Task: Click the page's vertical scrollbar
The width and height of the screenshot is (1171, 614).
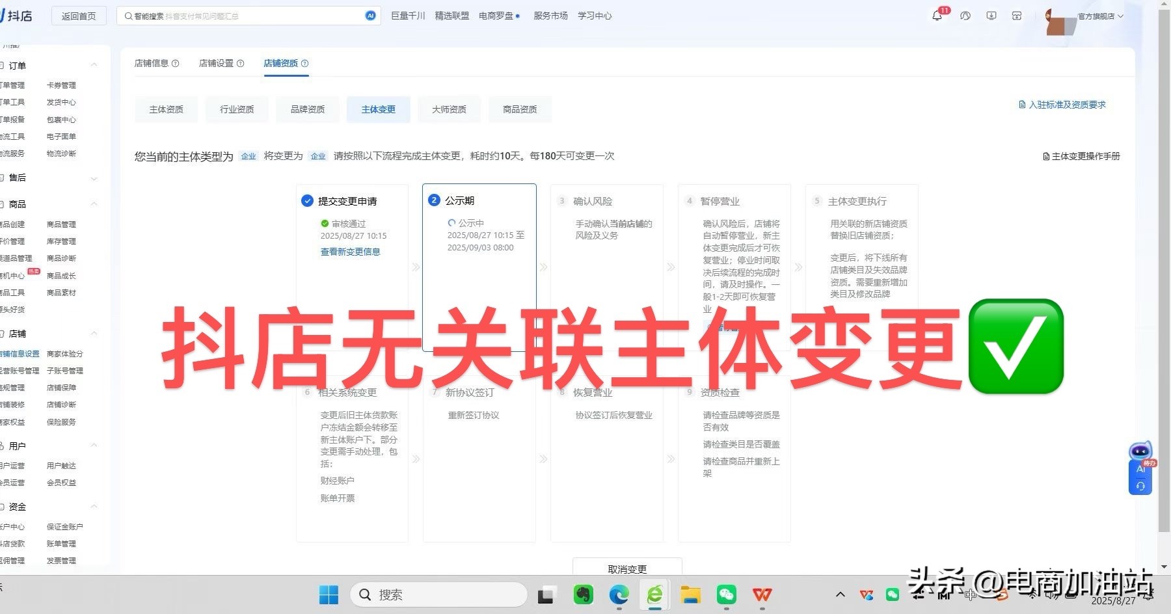Action: [x=1164, y=260]
